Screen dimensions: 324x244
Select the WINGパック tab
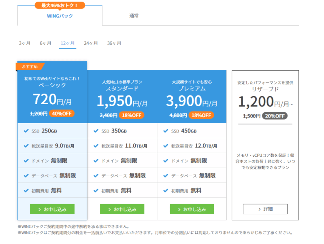pos(60,16)
